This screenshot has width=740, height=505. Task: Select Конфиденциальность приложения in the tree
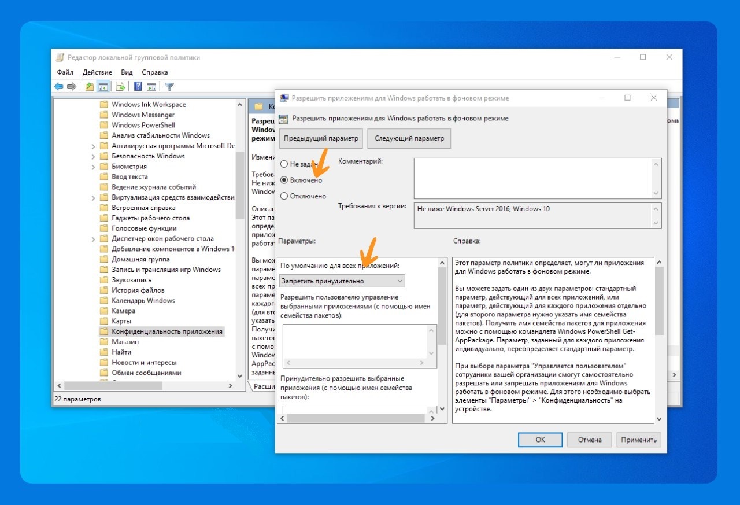click(x=167, y=331)
